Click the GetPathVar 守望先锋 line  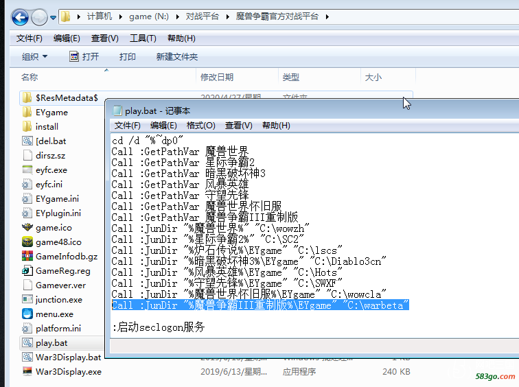click(x=180, y=196)
